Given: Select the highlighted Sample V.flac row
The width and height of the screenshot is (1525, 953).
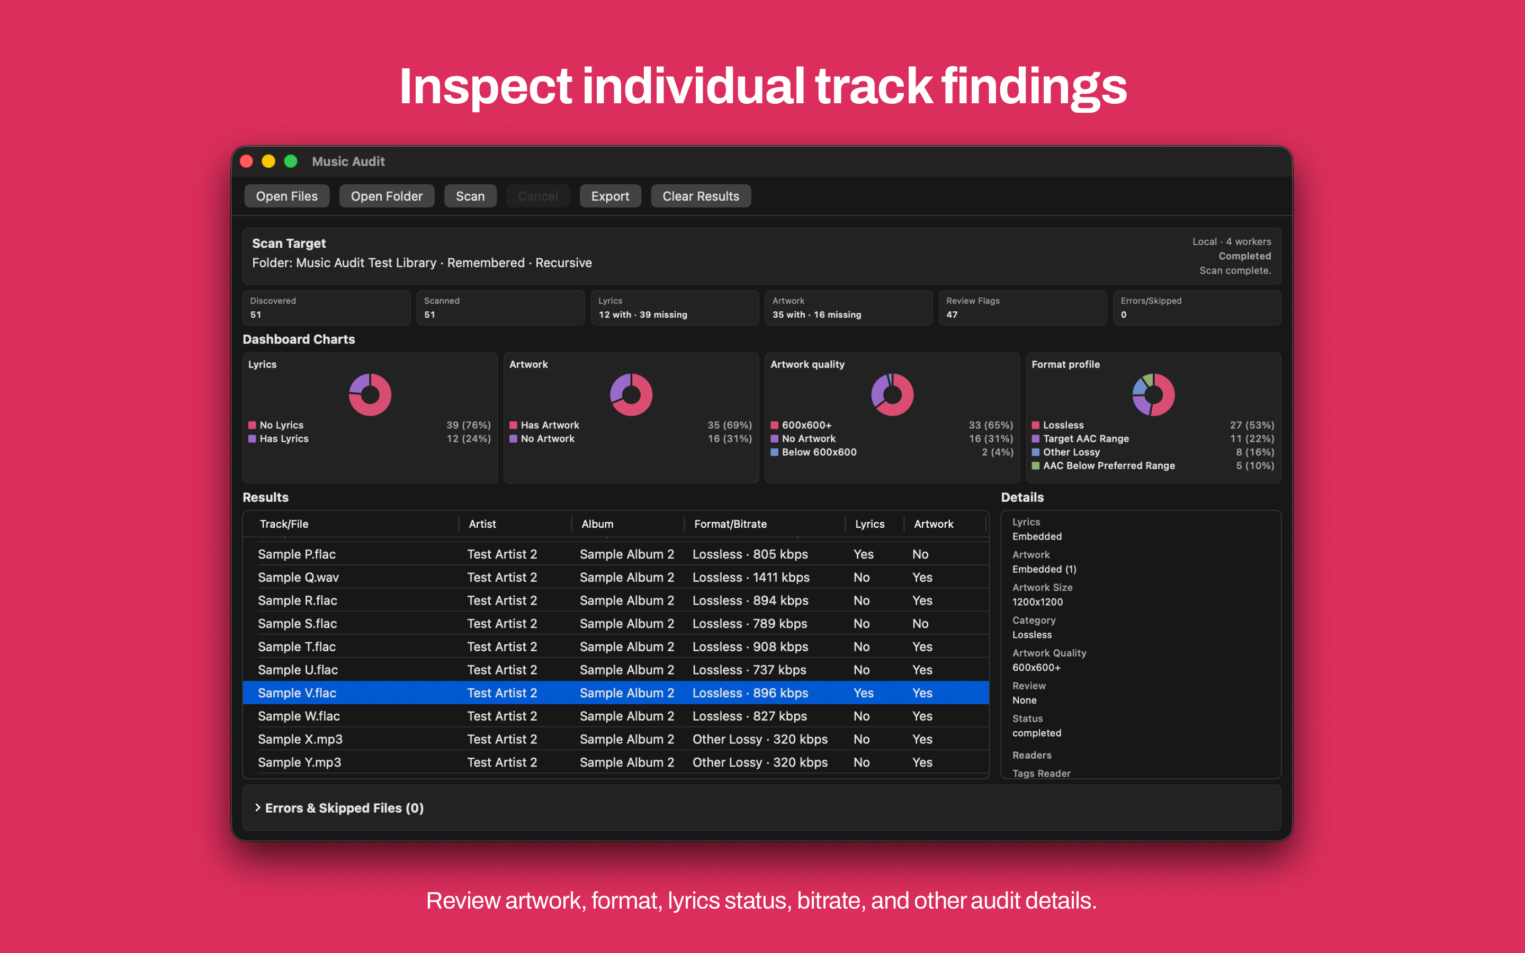Looking at the screenshot, I should pos(616,693).
